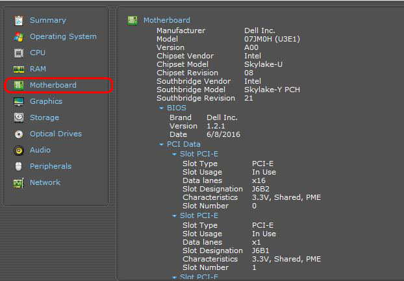404x281 pixels.
Task: Click the Slot Designation value J6B2
Action: click(x=260, y=189)
